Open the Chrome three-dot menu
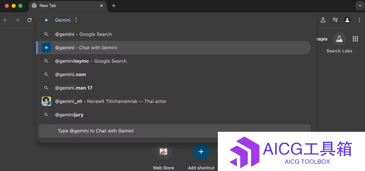The height and width of the screenshot is (171, 365). click(359, 20)
